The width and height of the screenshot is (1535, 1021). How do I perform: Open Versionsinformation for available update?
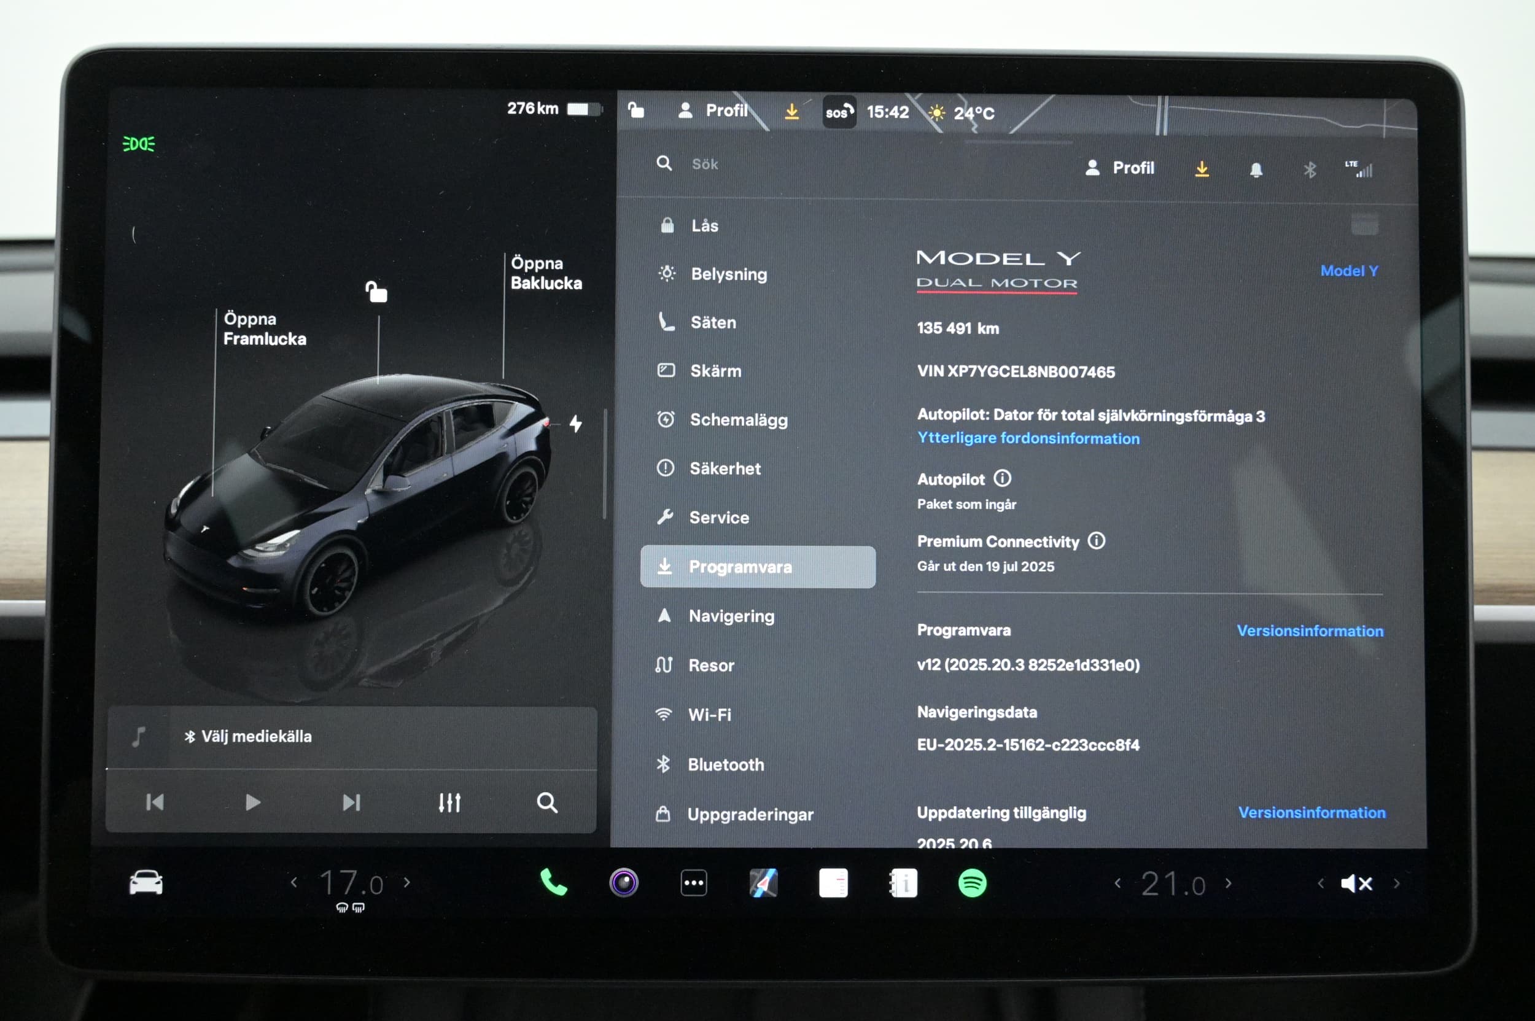(1312, 813)
